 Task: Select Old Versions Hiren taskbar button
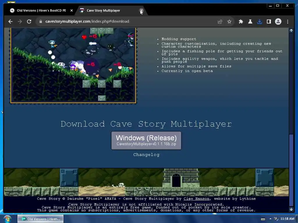[40, 219]
